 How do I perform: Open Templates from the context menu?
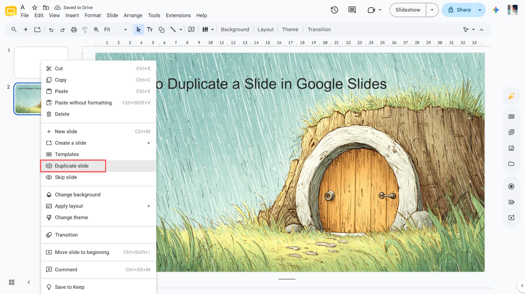click(98, 154)
